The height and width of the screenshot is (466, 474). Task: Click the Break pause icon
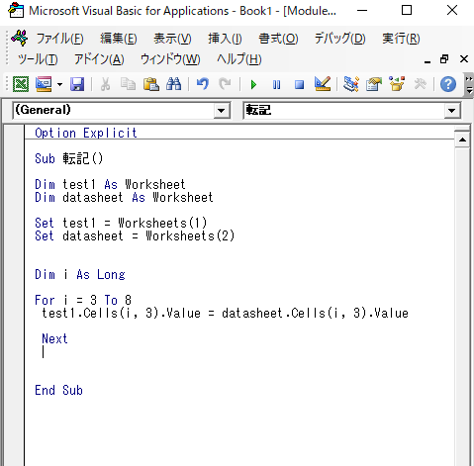[x=276, y=85]
